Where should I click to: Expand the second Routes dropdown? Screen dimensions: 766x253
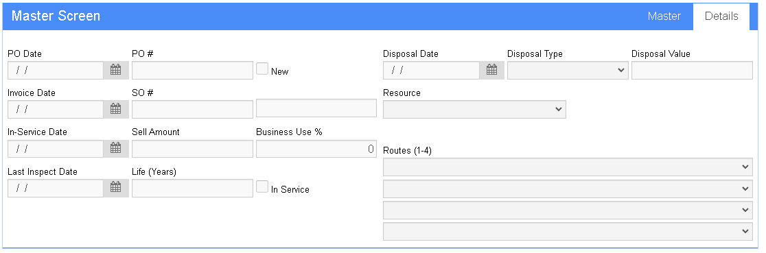(568, 189)
